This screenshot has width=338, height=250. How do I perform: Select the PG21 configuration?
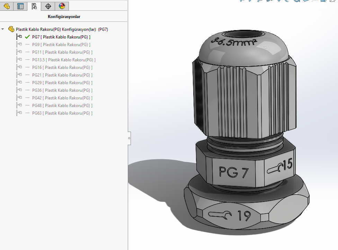[62, 75]
